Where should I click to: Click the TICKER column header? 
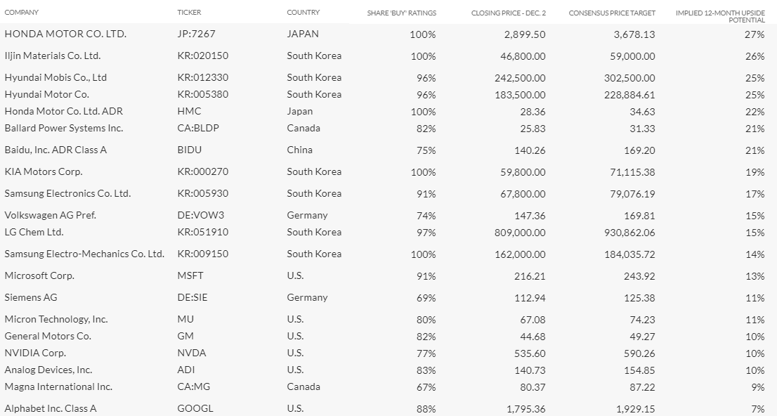[189, 12]
